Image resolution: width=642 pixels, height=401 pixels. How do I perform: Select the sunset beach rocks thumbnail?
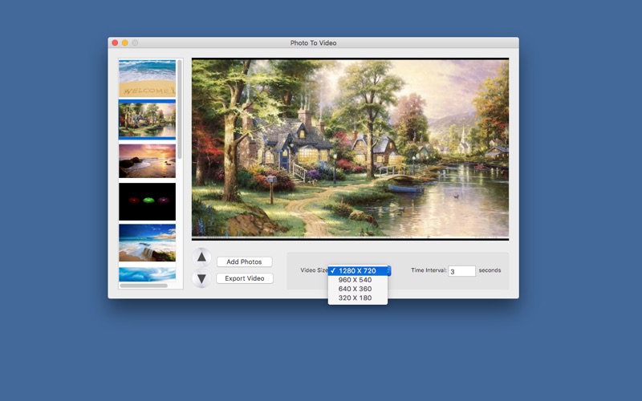(148, 161)
